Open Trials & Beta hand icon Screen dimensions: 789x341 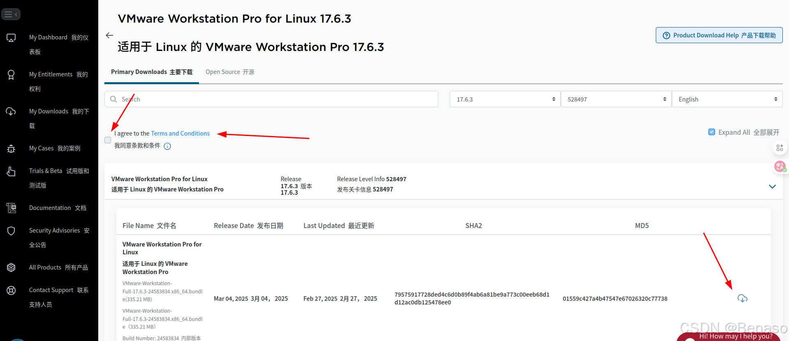11,171
